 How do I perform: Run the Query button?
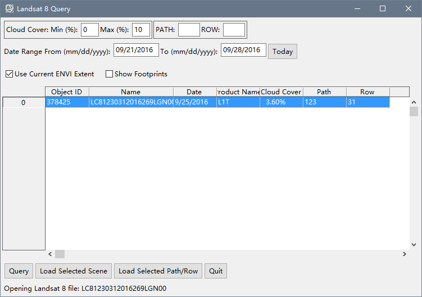point(19,271)
